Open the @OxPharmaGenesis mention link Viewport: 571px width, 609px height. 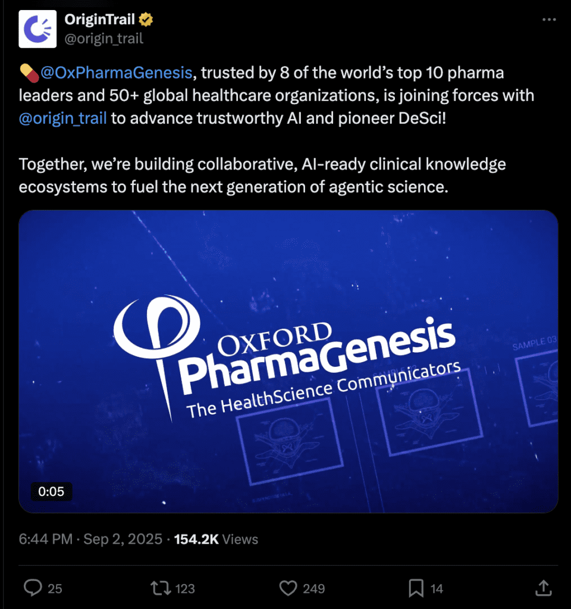[x=116, y=73]
